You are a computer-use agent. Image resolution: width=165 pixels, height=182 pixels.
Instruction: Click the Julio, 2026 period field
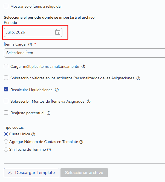33,32
